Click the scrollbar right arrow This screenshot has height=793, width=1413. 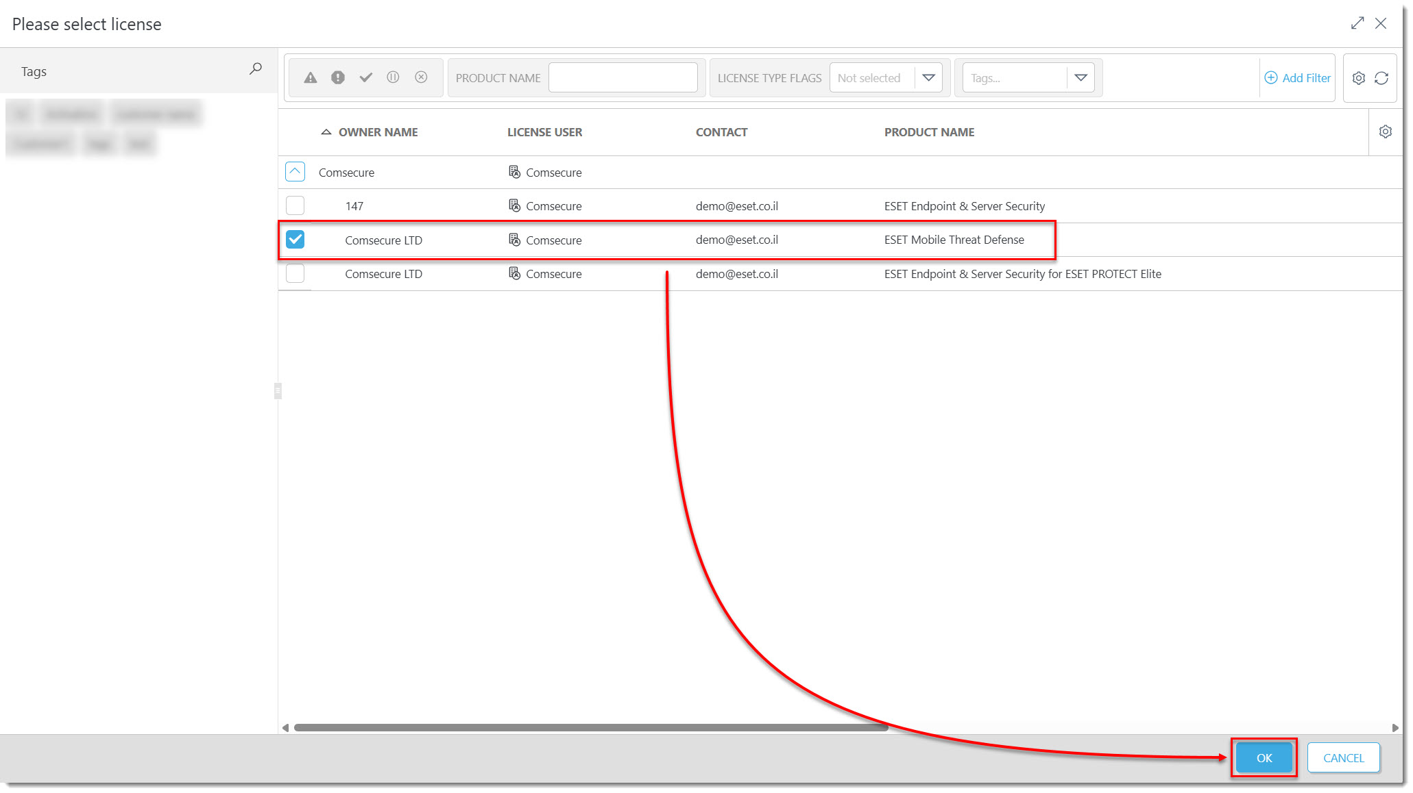pos(1395,727)
